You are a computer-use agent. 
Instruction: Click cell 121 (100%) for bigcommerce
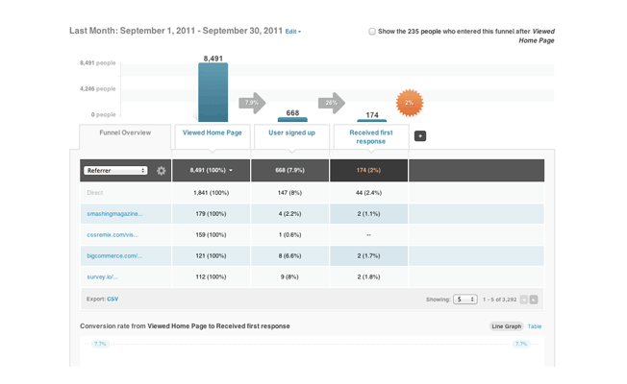[212, 256]
